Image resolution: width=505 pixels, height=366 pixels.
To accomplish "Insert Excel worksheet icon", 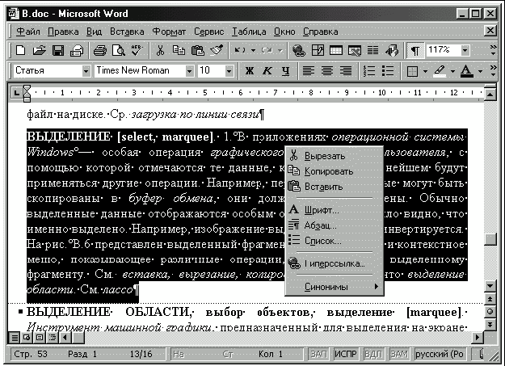I will tap(355, 50).
